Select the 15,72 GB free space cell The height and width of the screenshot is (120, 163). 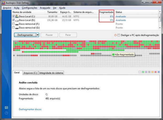[67, 20]
